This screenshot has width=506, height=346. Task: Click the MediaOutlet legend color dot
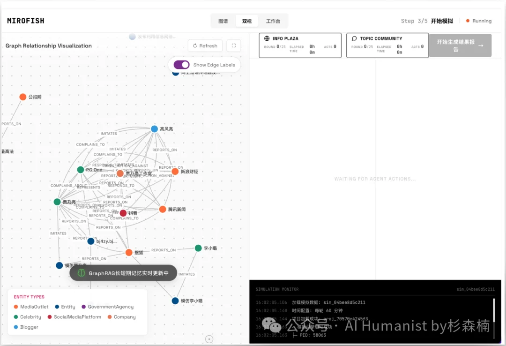click(x=16, y=307)
